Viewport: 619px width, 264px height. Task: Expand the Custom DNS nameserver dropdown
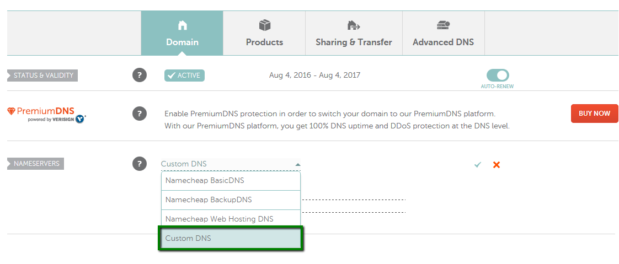(x=231, y=164)
